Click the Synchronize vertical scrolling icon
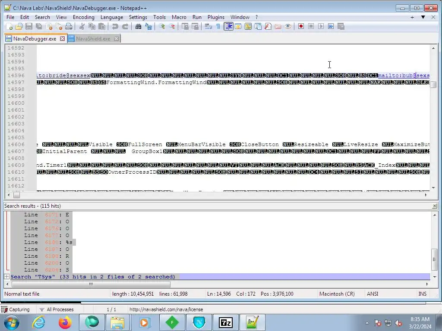 185,26
